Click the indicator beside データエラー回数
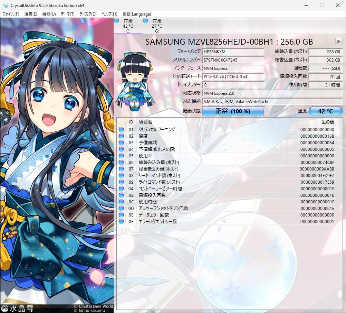Image resolution: width=346 pixels, height=313 pixels. click(121, 215)
